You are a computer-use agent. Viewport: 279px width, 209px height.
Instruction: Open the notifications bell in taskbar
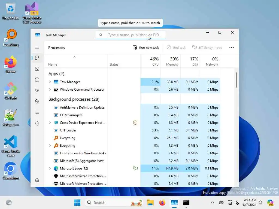pyautogui.click(x=260, y=202)
